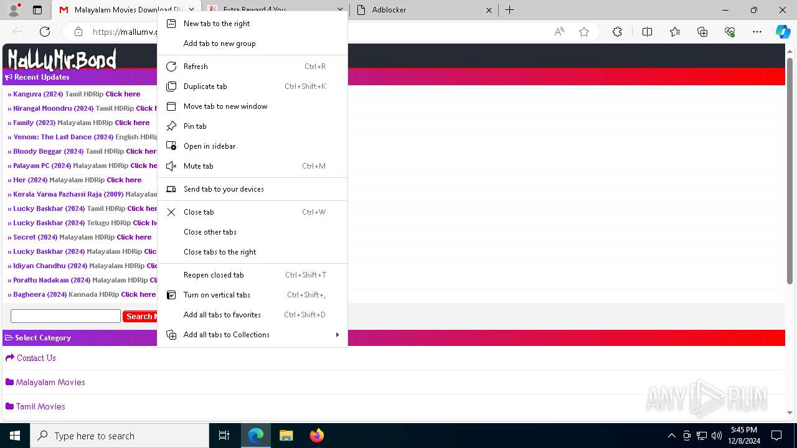Select Reopen closed tab

tap(252, 275)
